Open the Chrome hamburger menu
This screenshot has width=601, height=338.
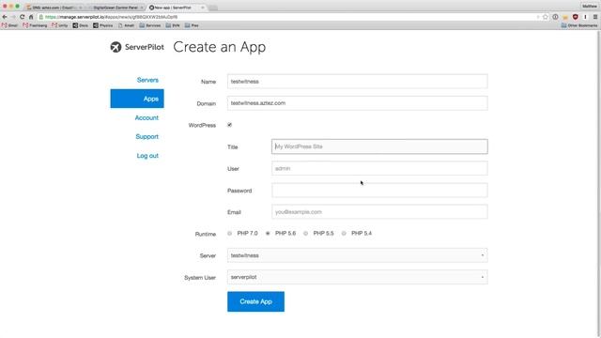[x=594, y=17]
